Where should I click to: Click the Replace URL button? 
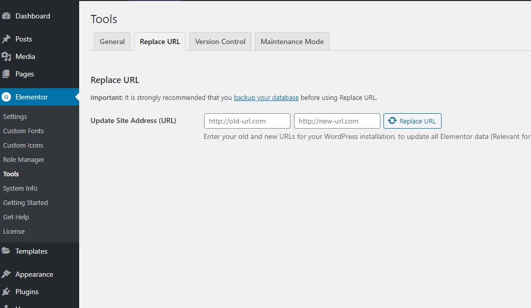point(412,121)
